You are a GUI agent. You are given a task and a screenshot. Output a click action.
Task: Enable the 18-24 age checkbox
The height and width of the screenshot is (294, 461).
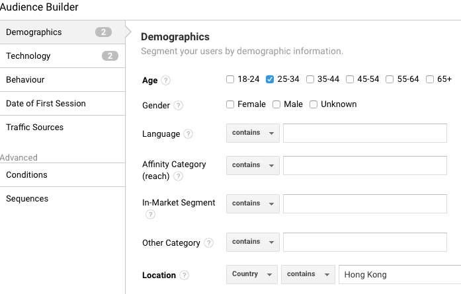click(x=230, y=79)
